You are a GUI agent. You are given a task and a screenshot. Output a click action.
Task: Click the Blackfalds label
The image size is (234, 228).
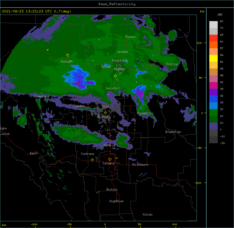(120, 60)
